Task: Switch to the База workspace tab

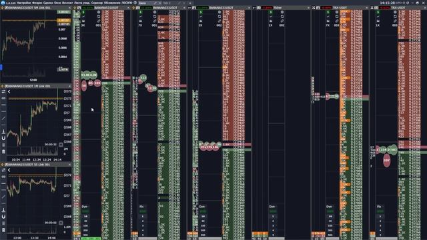Action: [142, 3]
